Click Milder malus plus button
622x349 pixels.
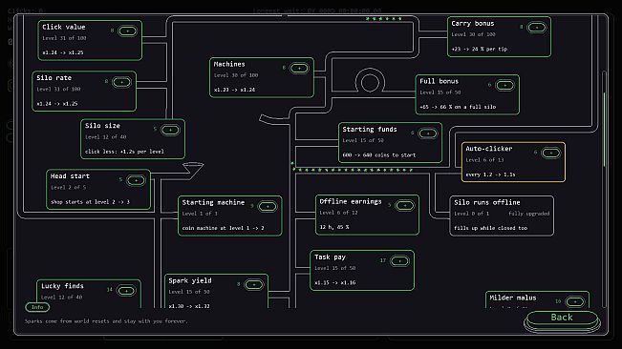[x=575, y=302]
